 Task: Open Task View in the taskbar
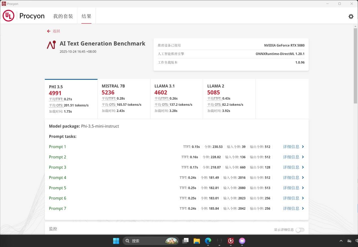pos(185,241)
